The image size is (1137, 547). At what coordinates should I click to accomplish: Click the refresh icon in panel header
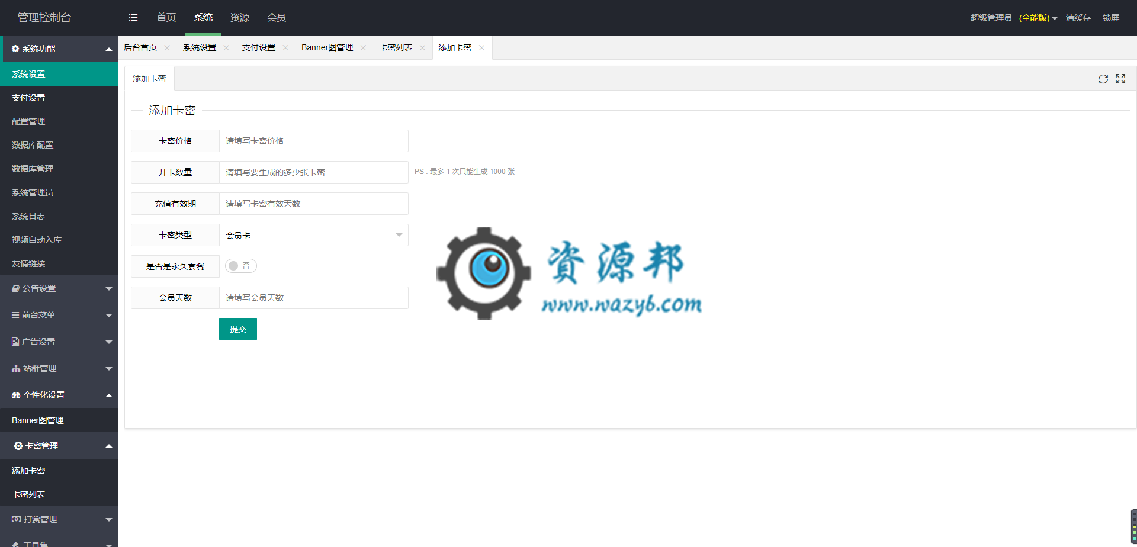click(x=1103, y=79)
